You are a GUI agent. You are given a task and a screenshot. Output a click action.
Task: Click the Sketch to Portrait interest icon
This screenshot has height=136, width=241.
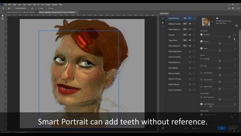coord(190,79)
